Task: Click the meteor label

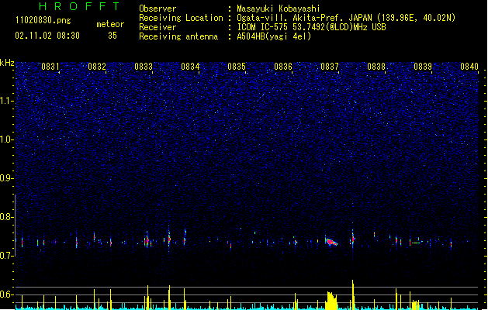Action: point(110,24)
